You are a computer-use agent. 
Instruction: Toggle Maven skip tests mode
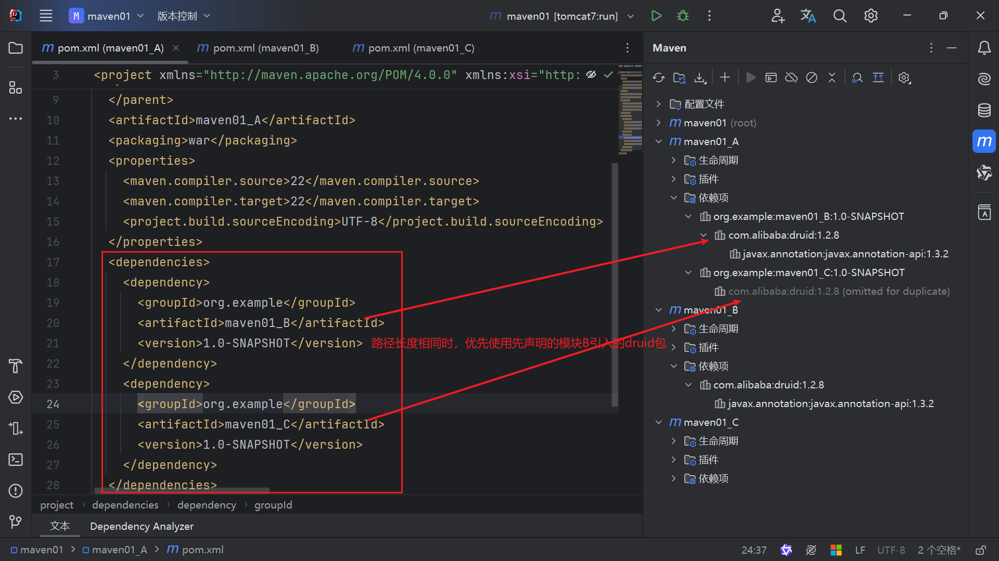812,77
